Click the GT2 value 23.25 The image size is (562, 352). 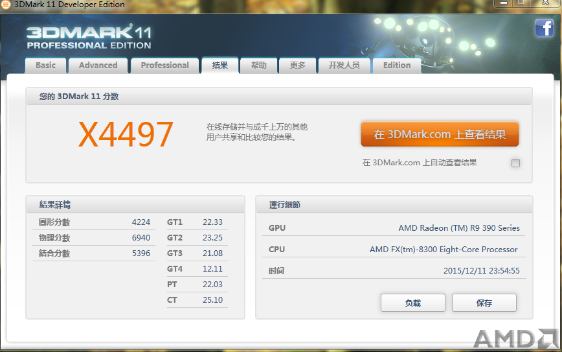(x=212, y=237)
